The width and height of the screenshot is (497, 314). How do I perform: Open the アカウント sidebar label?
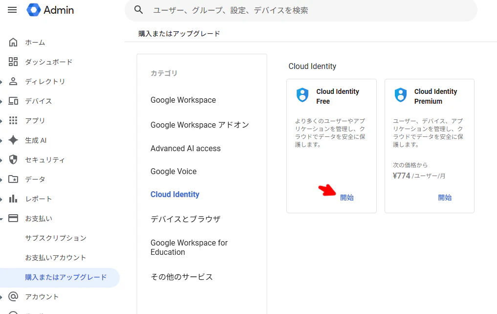coord(42,296)
